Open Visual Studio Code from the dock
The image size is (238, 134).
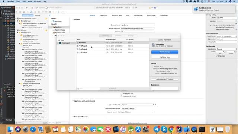click(x=116, y=129)
